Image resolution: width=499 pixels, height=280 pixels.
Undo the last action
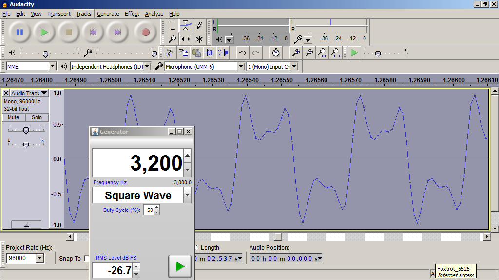(x=243, y=52)
